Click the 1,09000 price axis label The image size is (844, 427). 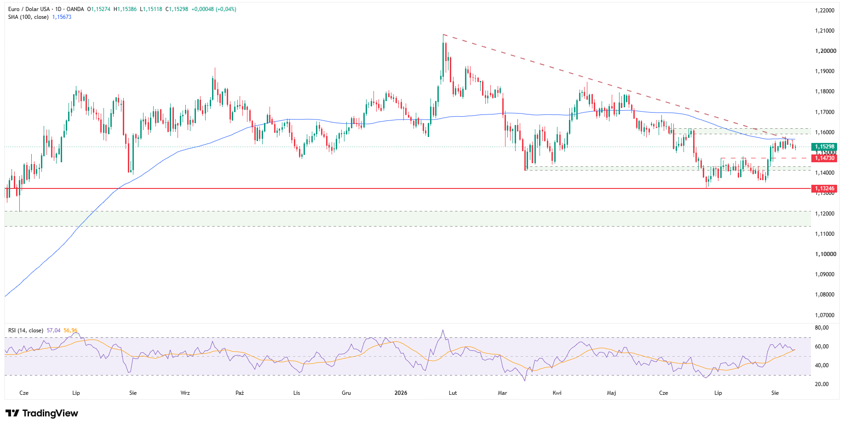pyautogui.click(x=825, y=274)
